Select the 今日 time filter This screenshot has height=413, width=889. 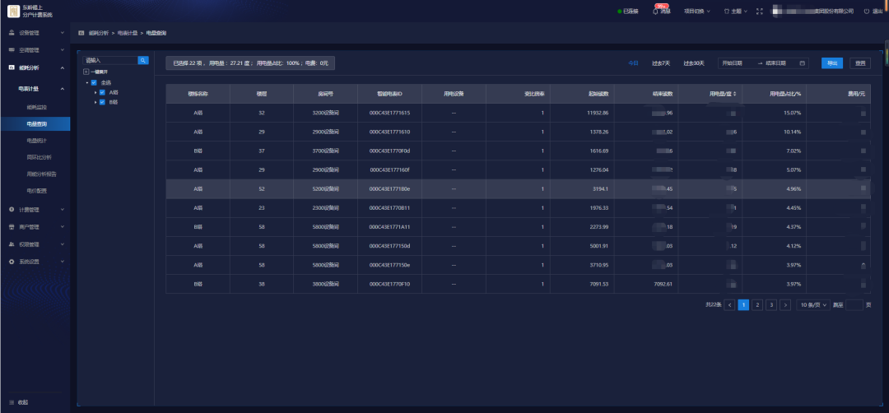pyautogui.click(x=633, y=63)
